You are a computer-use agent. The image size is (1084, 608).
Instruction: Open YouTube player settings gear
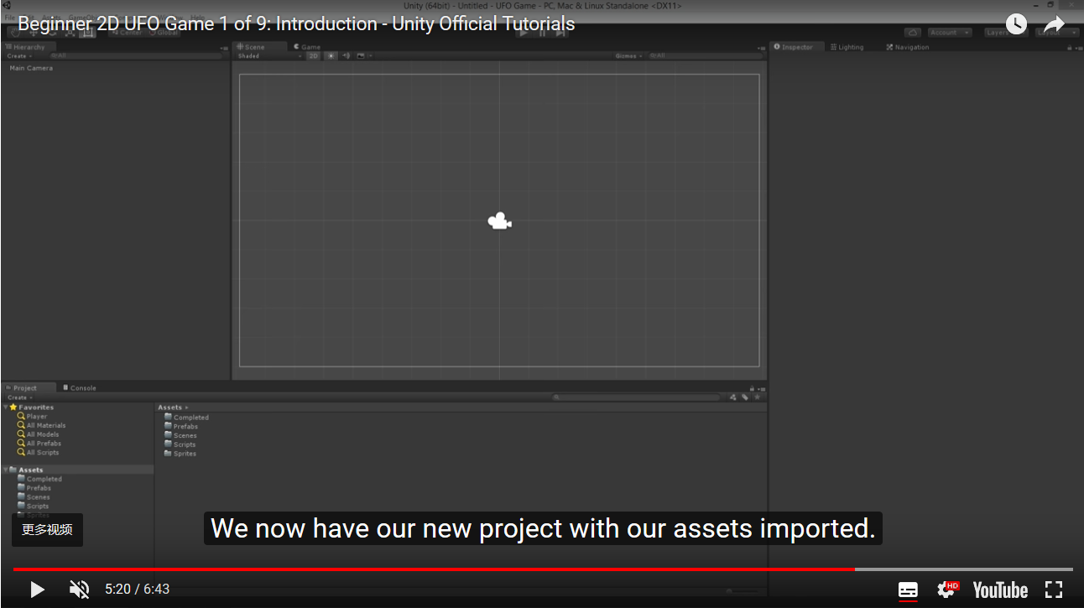[x=947, y=590]
